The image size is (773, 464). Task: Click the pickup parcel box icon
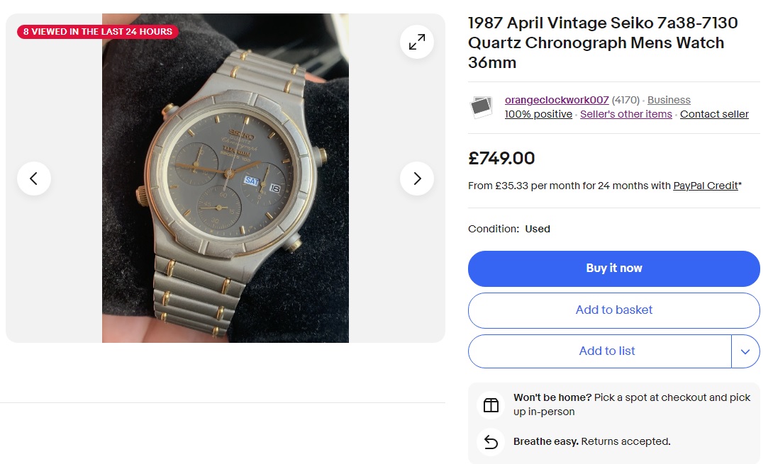click(491, 405)
